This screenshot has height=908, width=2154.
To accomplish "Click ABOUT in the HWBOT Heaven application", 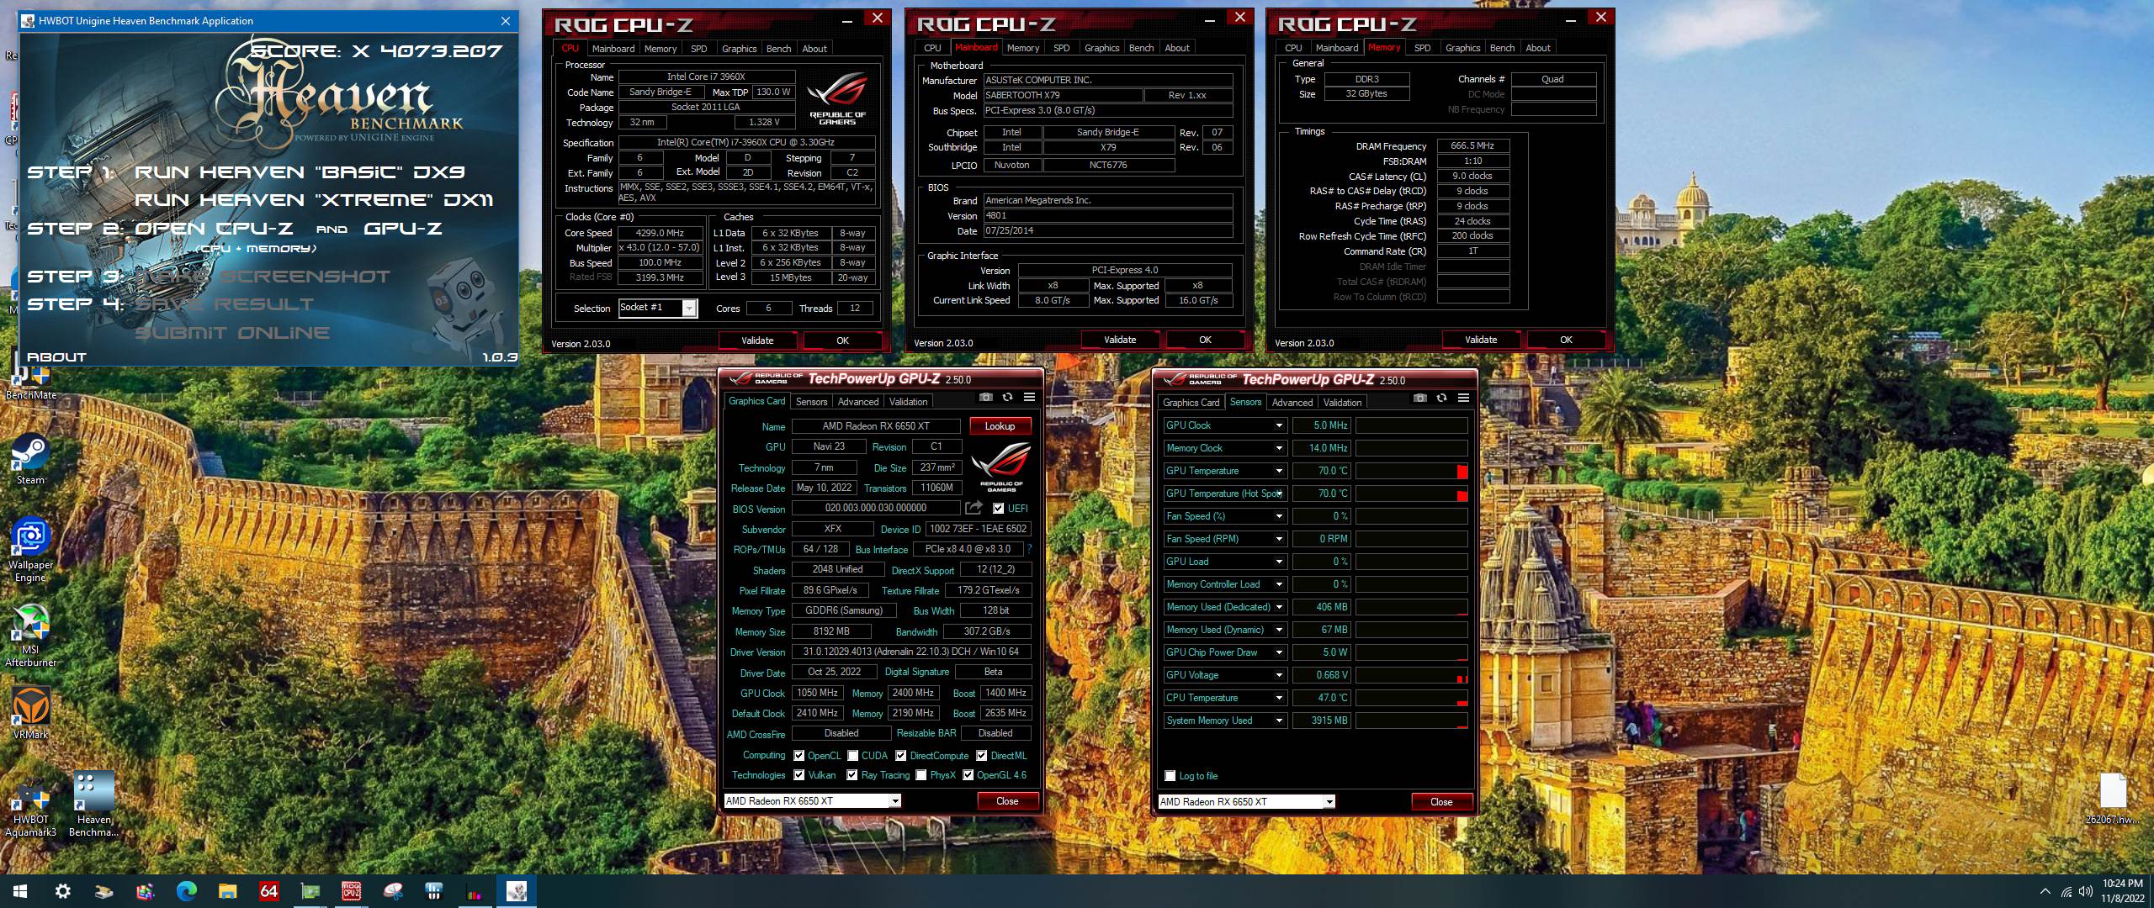I will click(56, 357).
